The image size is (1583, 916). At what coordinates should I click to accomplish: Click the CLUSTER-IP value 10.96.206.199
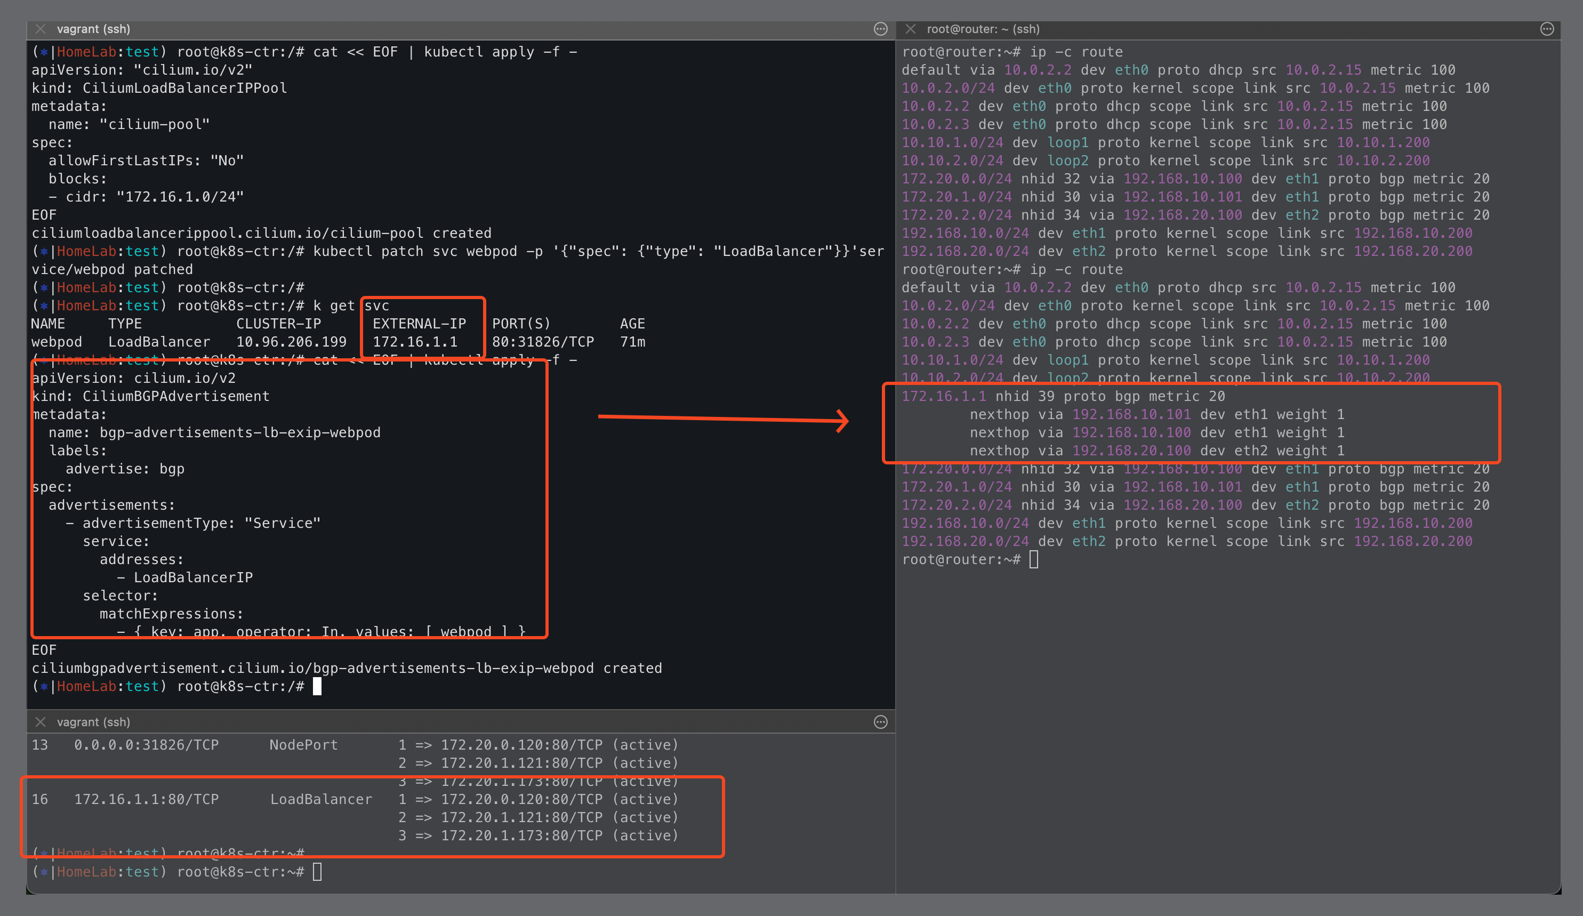click(x=291, y=342)
